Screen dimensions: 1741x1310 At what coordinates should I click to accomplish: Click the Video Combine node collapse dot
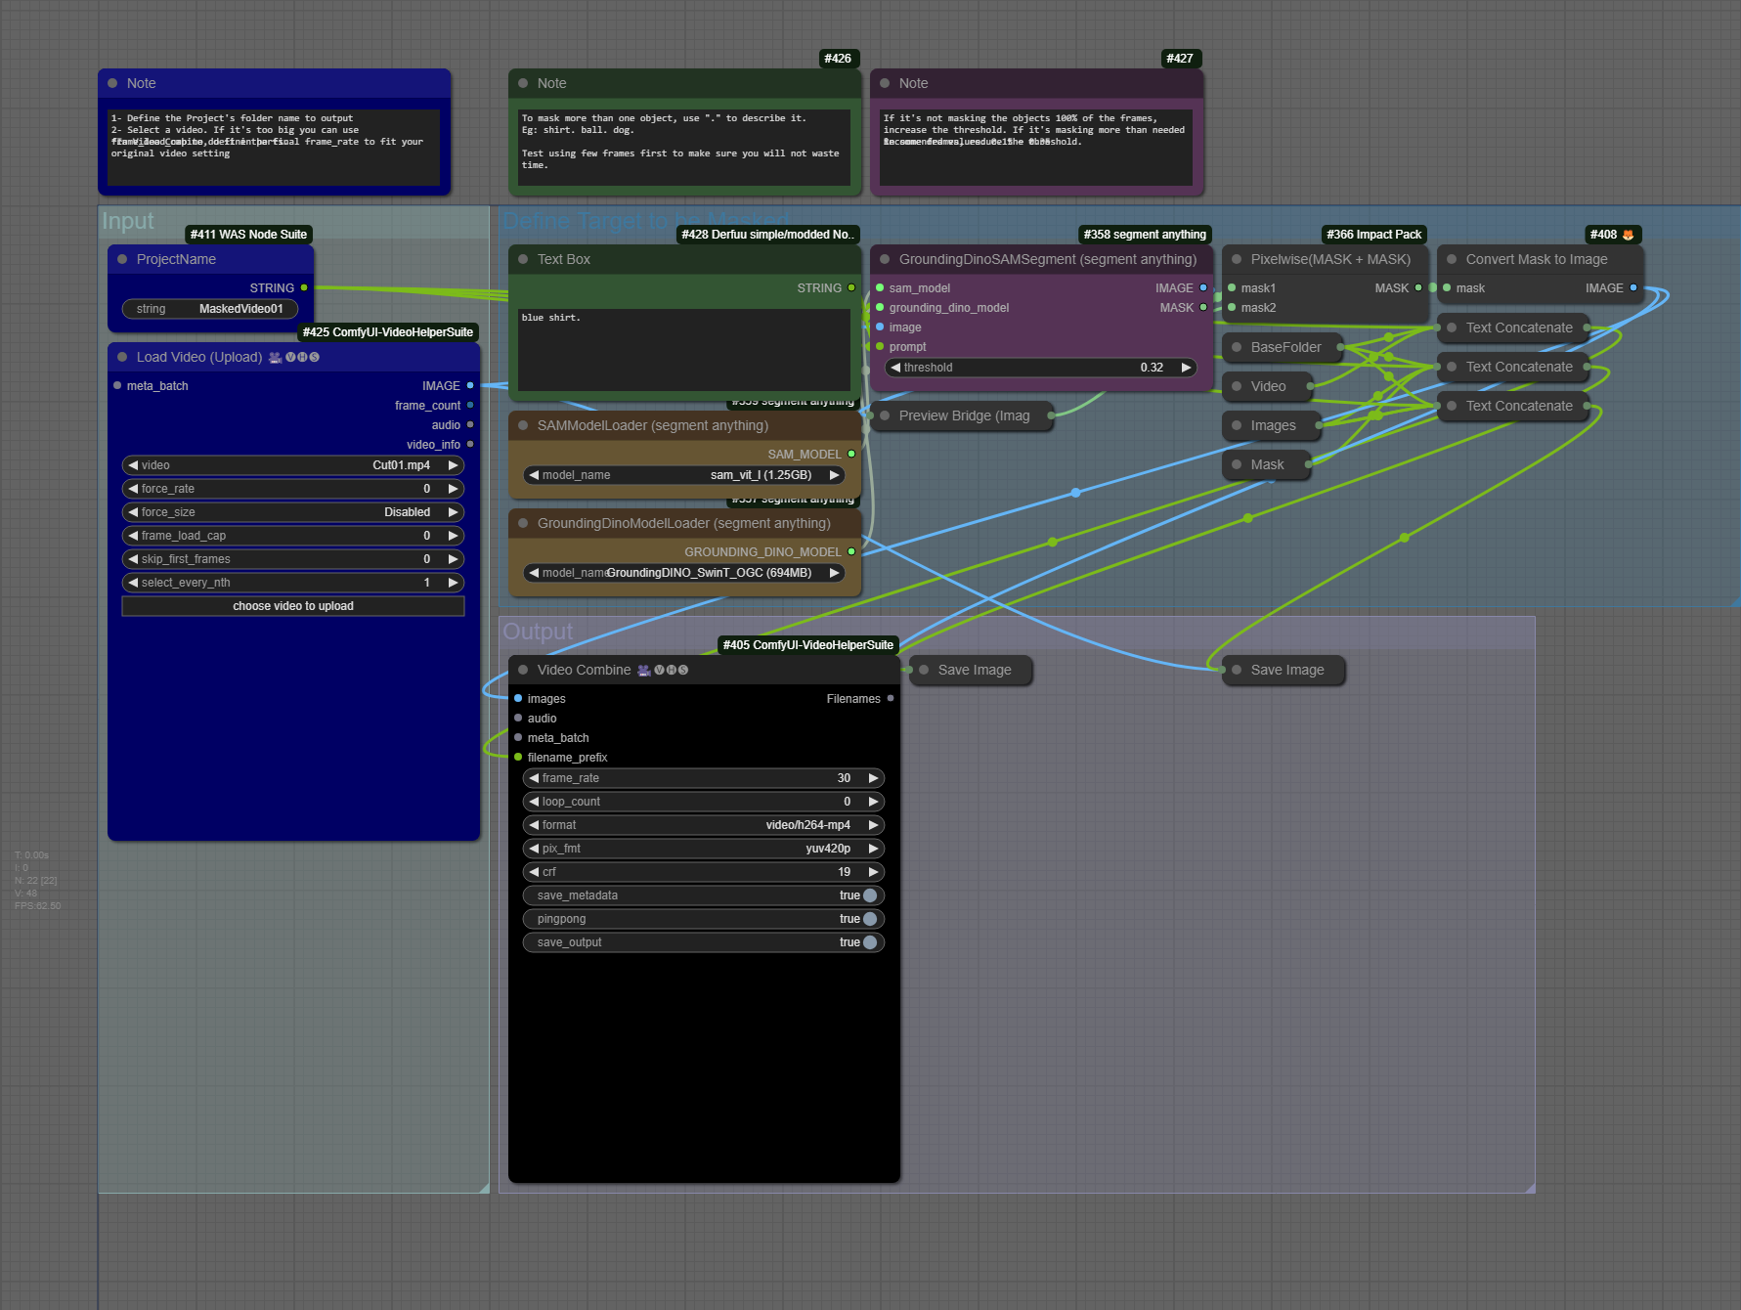point(523,670)
